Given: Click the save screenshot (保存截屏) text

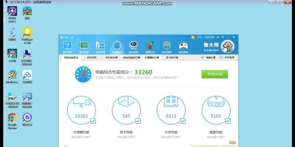Looking at the screenshot, I should (x=229, y=58).
